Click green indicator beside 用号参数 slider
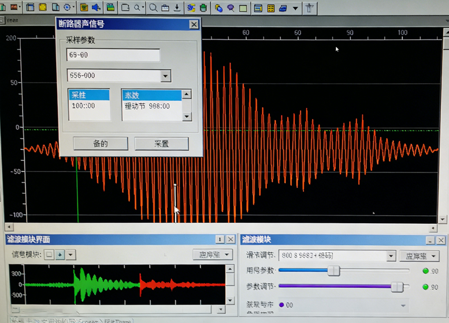449x323 pixels. pyautogui.click(x=426, y=271)
